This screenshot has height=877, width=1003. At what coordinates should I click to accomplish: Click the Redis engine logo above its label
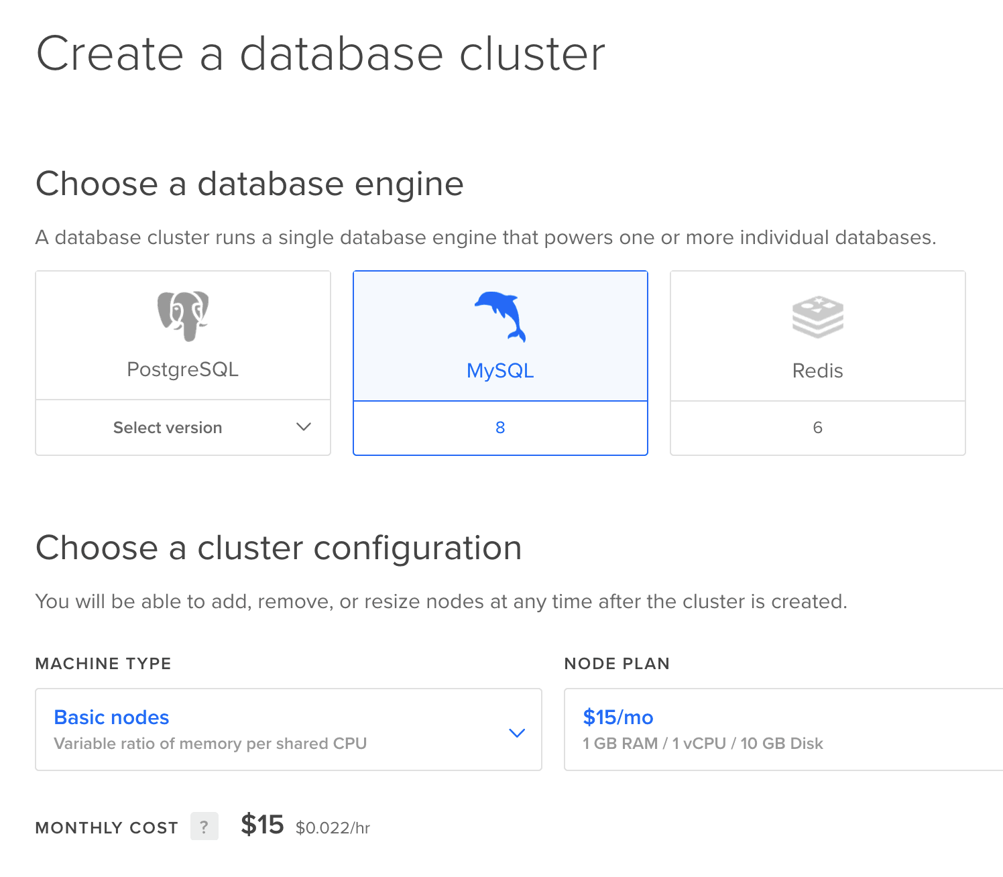[x=817, y=316]
